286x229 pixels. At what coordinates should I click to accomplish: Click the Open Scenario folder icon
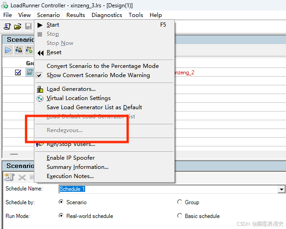point(18,27)
